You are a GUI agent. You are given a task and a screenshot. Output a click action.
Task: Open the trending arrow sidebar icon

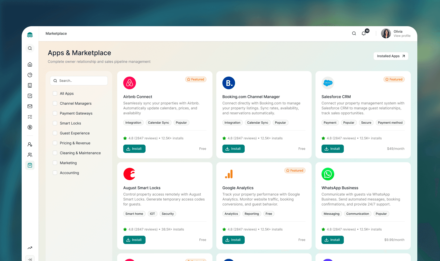(x=30, y=248)
